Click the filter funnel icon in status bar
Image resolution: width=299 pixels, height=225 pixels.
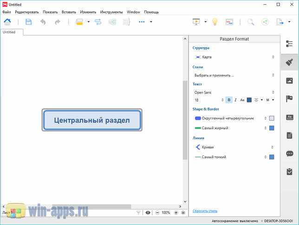click(139, 212)
